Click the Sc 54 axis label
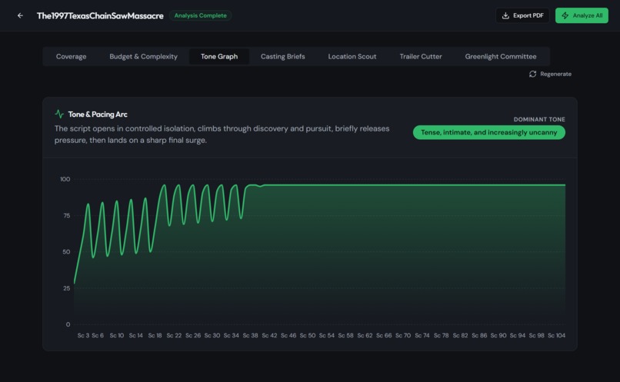Viewport: 620px width, 382px height. coord(327,335)
